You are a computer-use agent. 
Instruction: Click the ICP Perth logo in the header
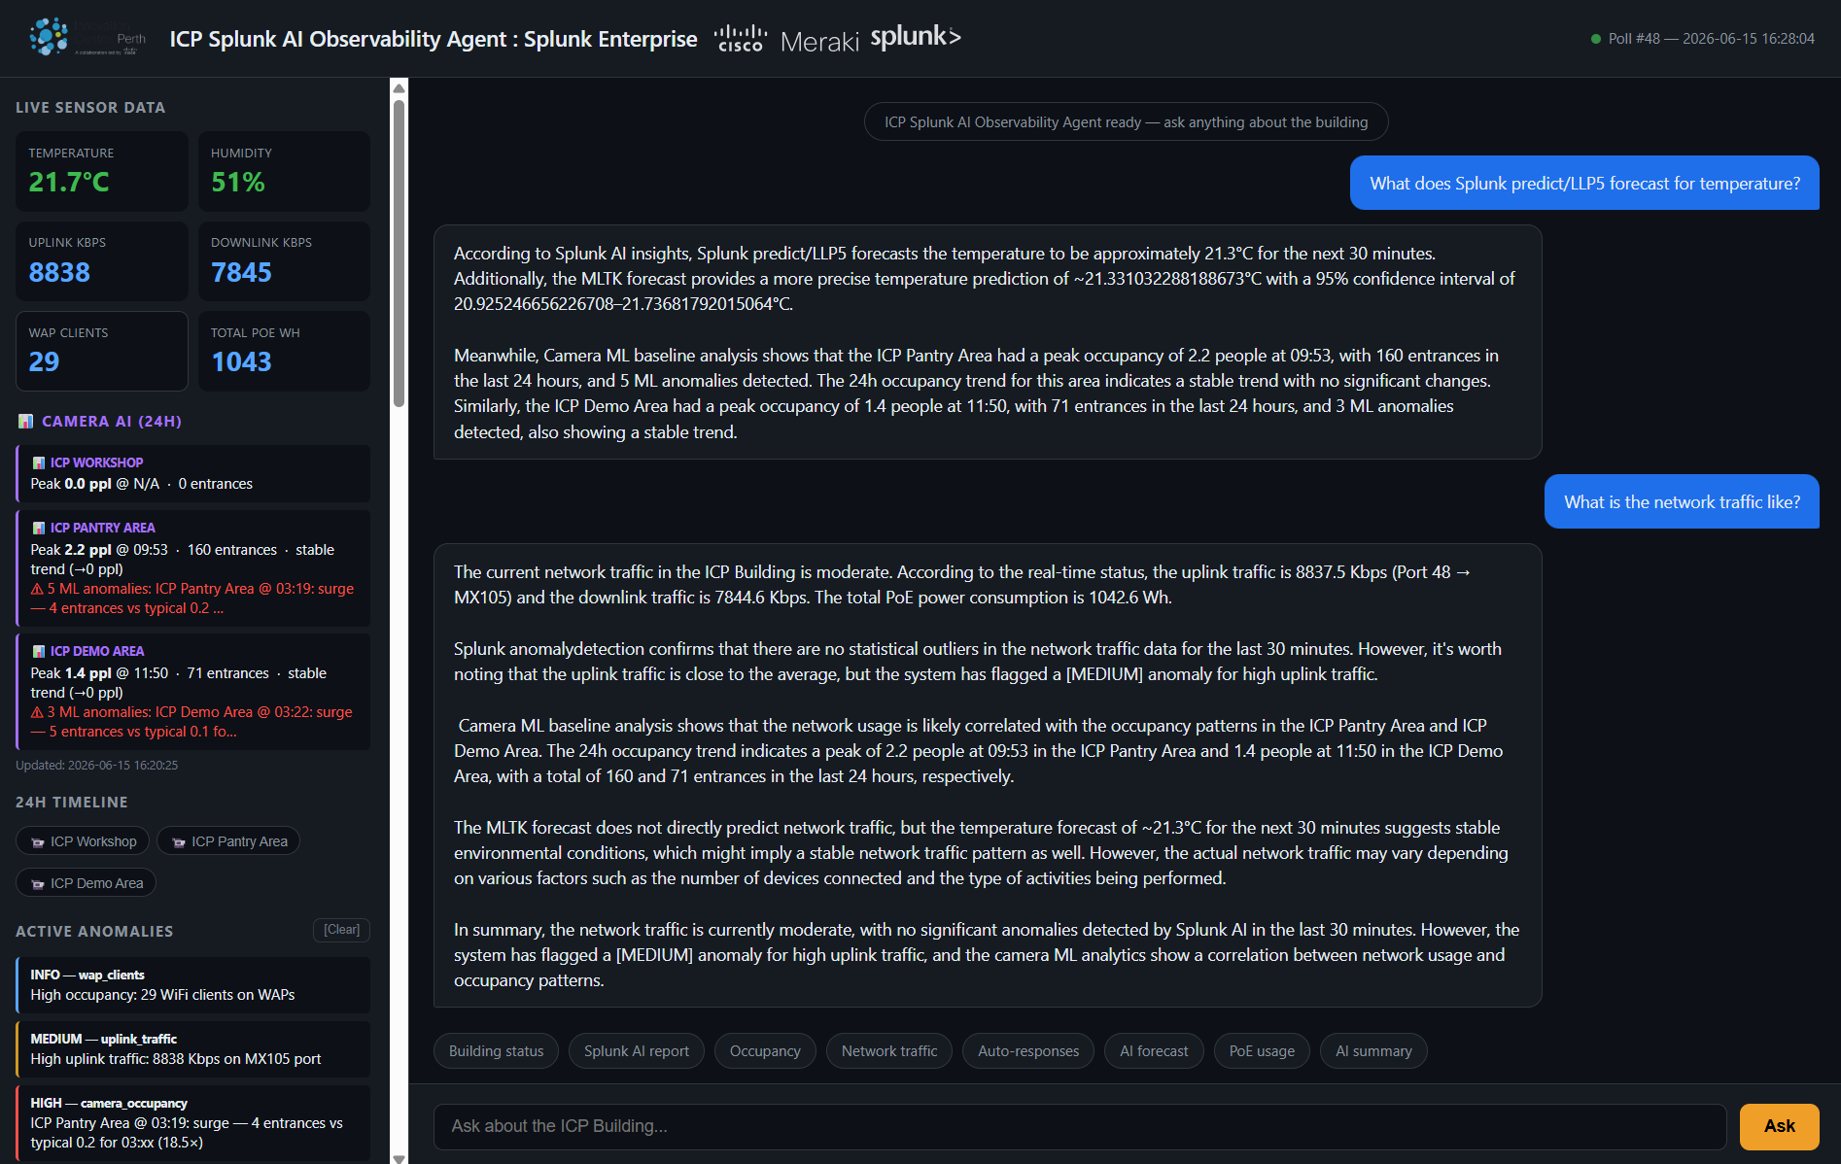[x=87, y=38]
